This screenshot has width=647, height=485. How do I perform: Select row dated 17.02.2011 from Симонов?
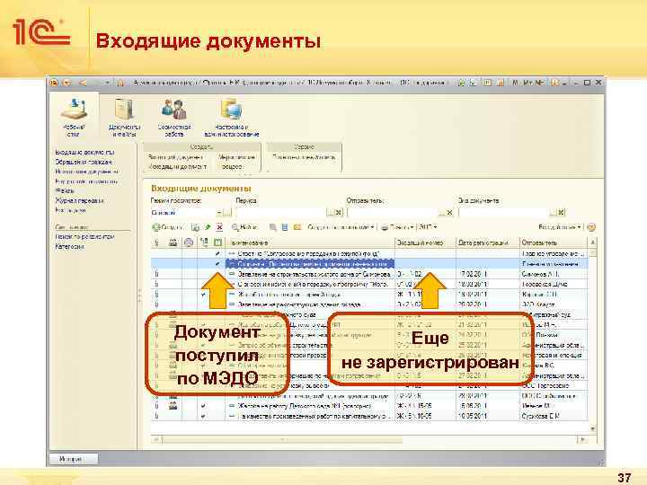(369, 274)
